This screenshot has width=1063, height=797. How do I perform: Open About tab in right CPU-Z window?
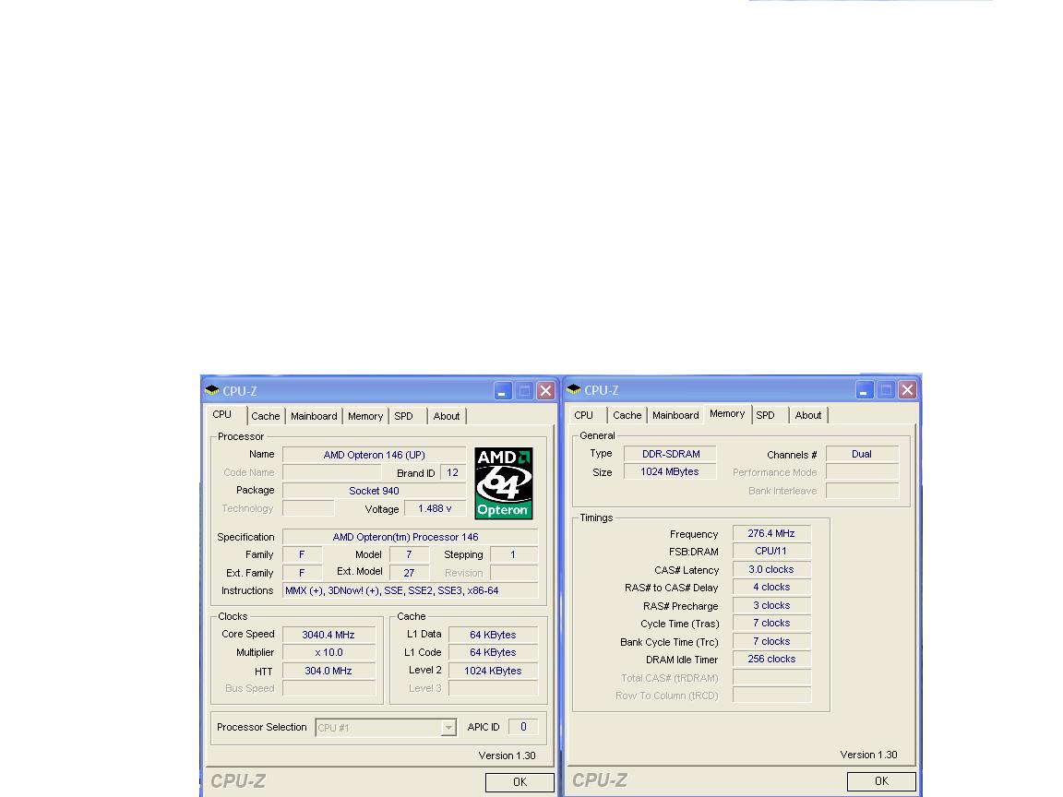coord(808,415)
